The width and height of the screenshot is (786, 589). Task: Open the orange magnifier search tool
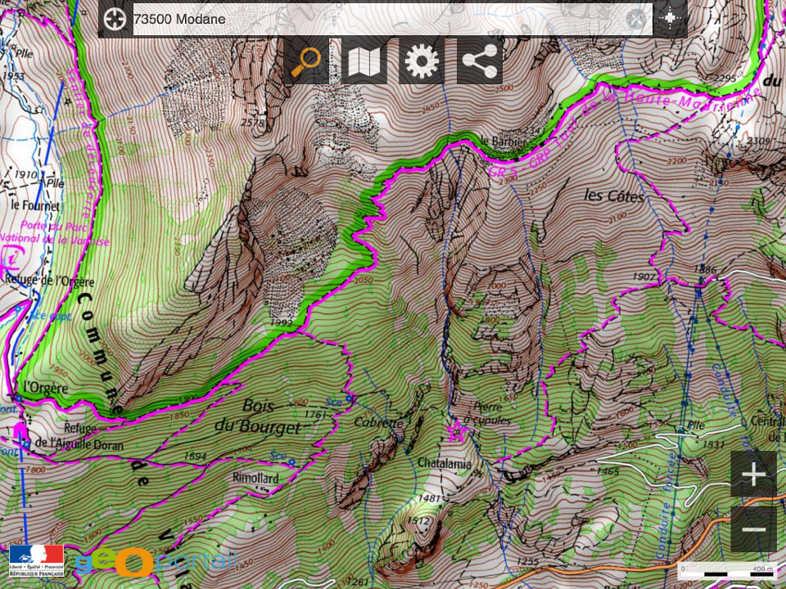pos(307,61)
